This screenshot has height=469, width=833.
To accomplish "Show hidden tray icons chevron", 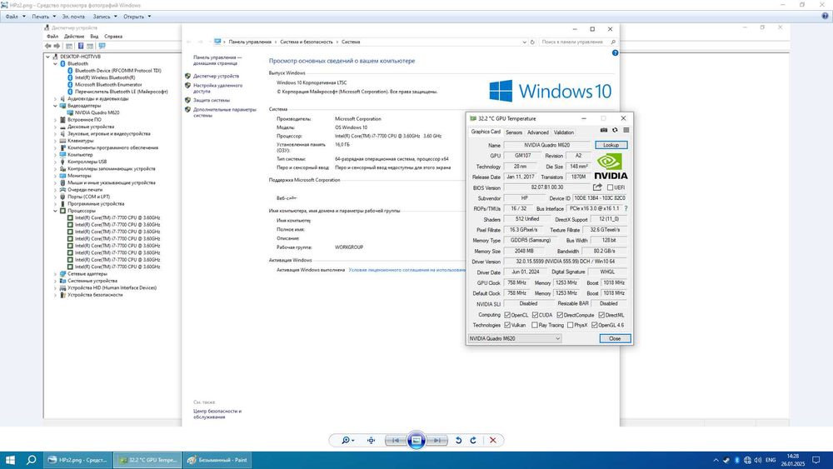I will tap(716, 460).
